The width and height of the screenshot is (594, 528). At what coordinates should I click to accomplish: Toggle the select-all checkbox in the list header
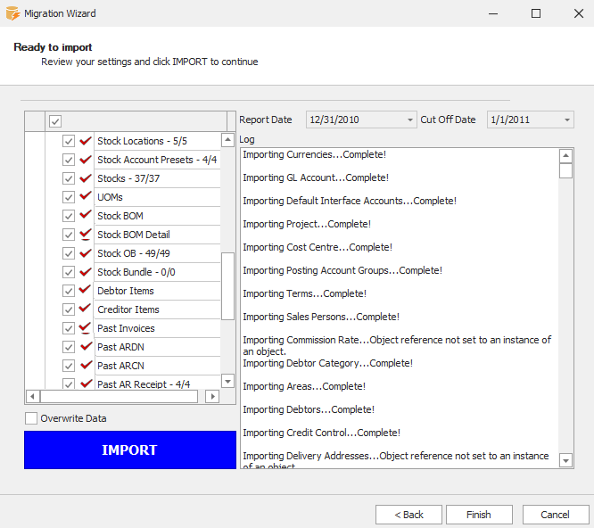[55, 121]
